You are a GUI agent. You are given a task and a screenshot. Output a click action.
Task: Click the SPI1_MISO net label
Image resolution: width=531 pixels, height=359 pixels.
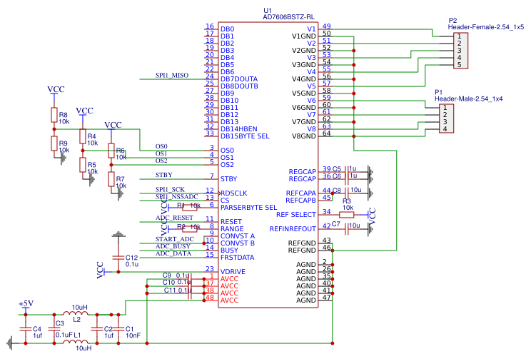[x=172, y=75]
